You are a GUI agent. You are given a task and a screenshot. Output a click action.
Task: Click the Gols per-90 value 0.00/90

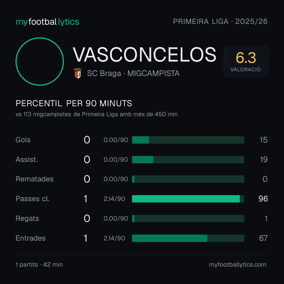coord(116,140)
